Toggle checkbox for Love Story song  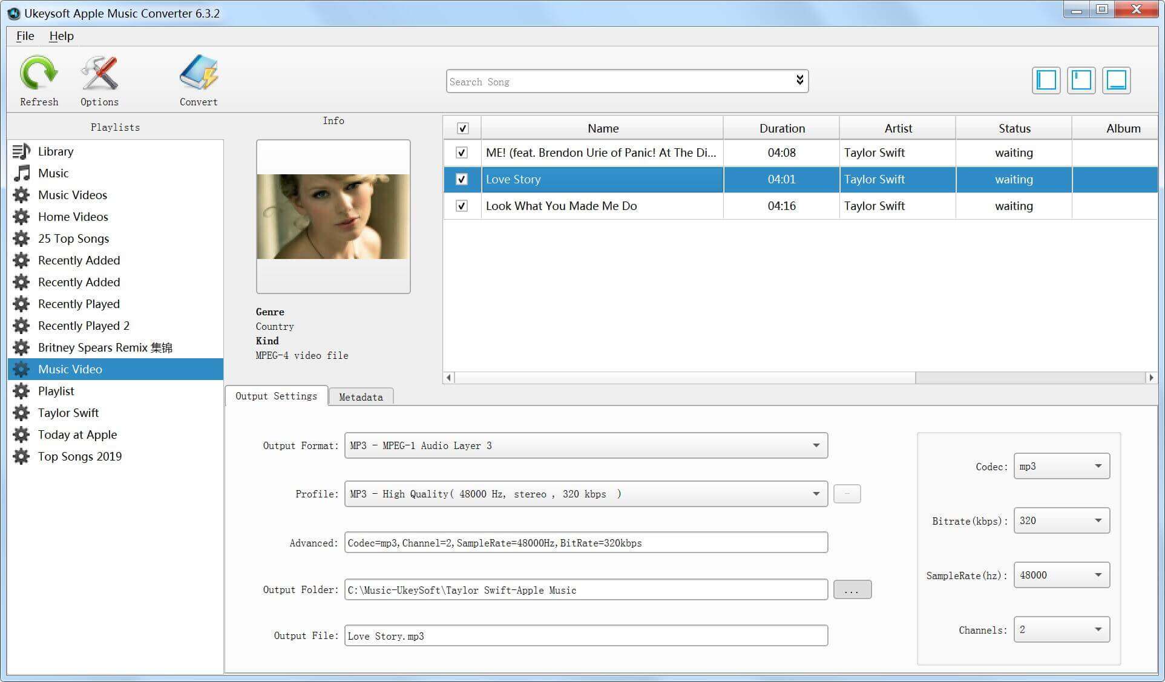(462, 178)
